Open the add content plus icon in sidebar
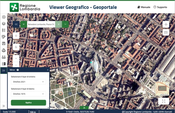 click(x=4, y=17)
